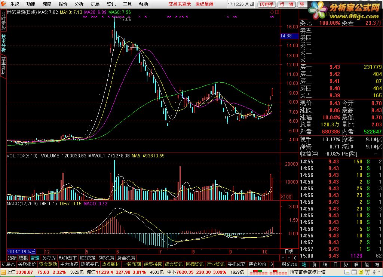Open the 深度 menu

[x=47, y=4]
